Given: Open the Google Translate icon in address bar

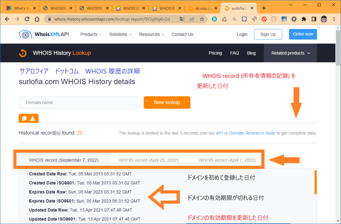Looking at the screenshot, I should 182,19.
